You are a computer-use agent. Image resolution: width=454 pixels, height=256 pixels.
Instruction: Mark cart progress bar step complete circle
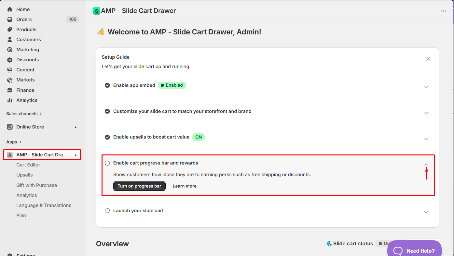coord(107,163)
